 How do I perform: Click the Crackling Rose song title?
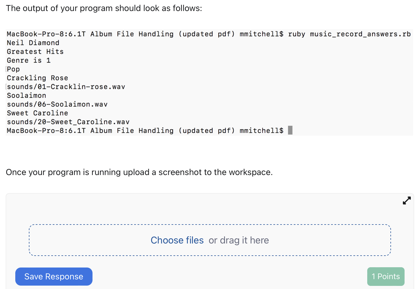click(37, 78)
